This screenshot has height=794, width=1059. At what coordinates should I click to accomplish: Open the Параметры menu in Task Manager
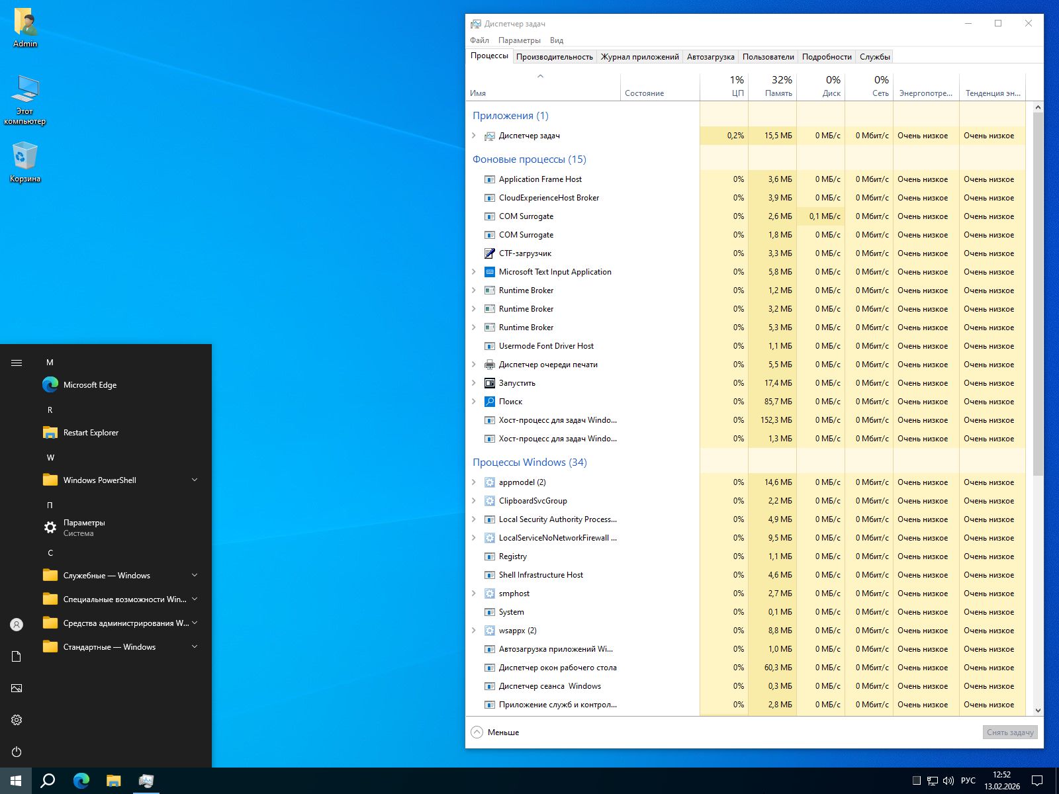[x=519, y=40]
